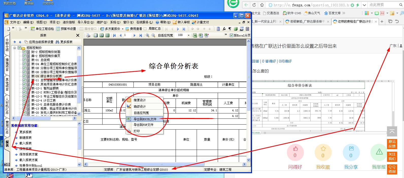Click the 我举报 warning icon
Screen dimensions: 404x178
(x=379, y=152)
